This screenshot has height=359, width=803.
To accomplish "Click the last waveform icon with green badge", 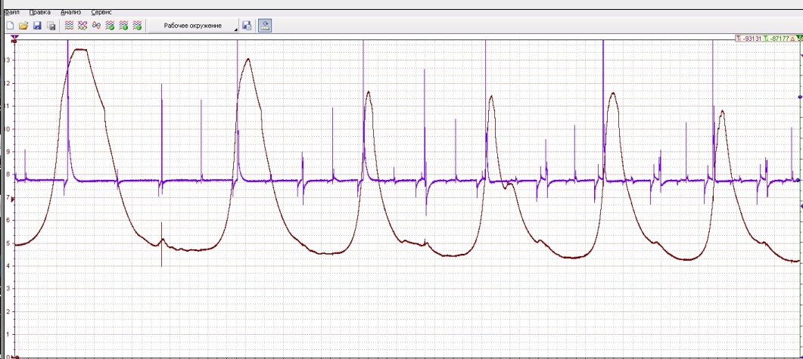I will (x=137, y=26).
